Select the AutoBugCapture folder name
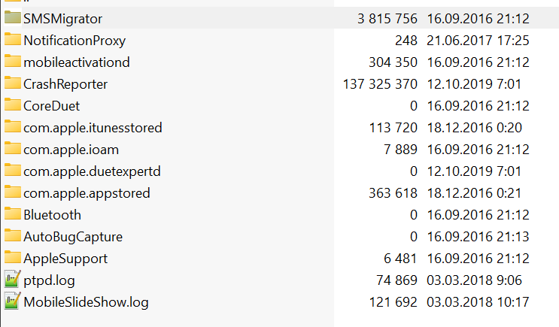 pos(73,237)
